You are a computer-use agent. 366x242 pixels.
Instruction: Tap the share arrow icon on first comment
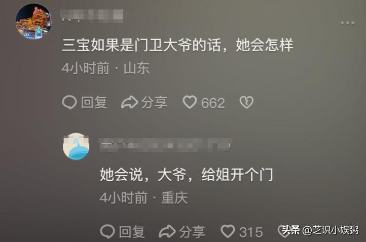tap(130, 102)
